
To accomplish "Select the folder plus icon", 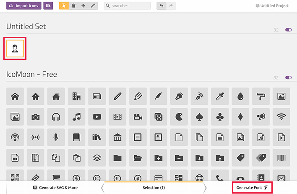I will point(158,158).
